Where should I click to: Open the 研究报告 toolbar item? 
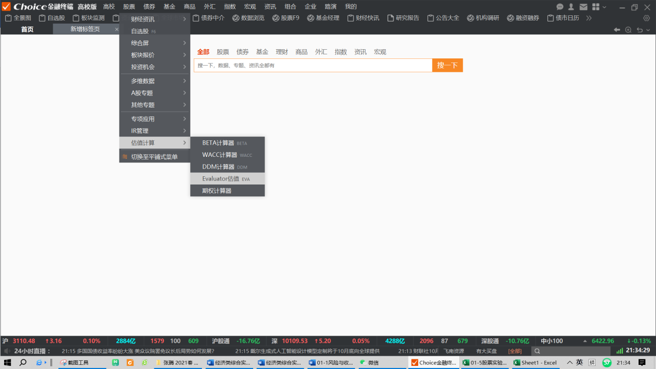(403, 18)
